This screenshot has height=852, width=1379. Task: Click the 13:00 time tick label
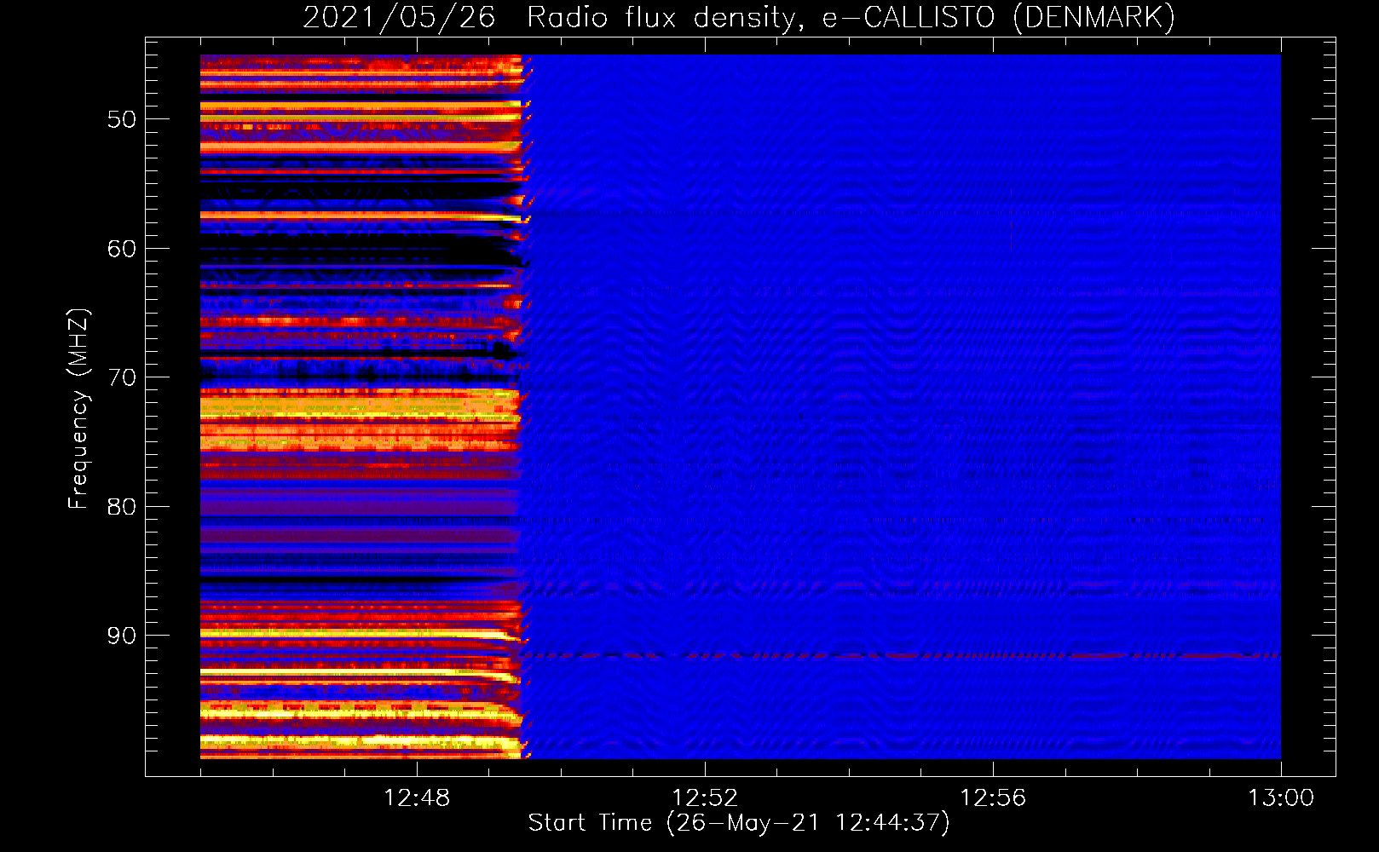click(1281, 798)
